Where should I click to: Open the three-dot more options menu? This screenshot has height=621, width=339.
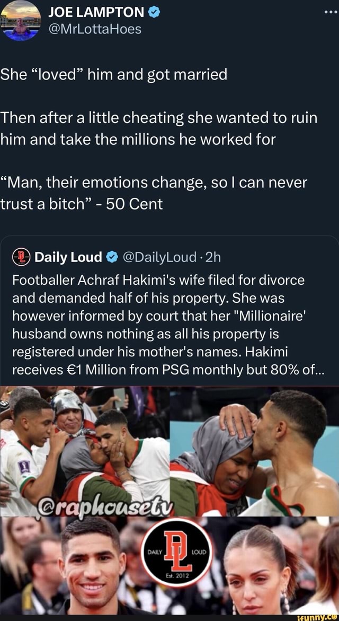pyautogui.click(x=326, y=12)
